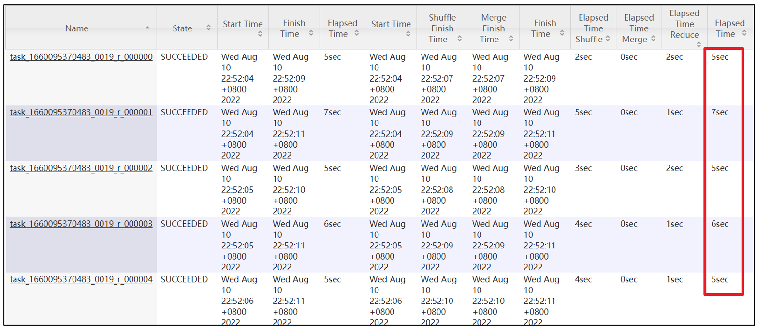The width and height of the screenshot is (757, 330).
Task: Open the task link ending in r_000004
Action: click(81, 279)
